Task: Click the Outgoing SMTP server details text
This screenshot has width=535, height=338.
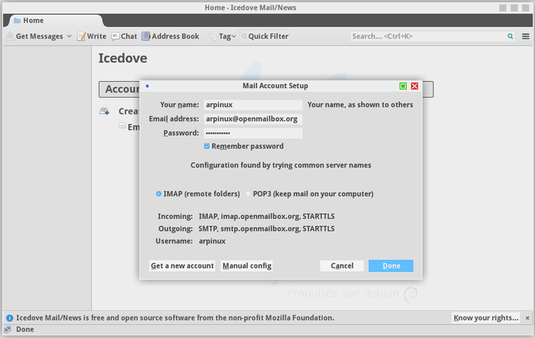Action: click(267, 229)
